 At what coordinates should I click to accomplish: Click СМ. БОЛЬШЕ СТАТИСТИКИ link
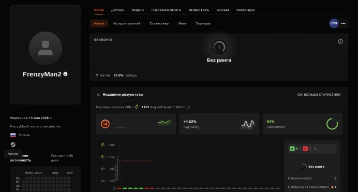pos(319,95)
